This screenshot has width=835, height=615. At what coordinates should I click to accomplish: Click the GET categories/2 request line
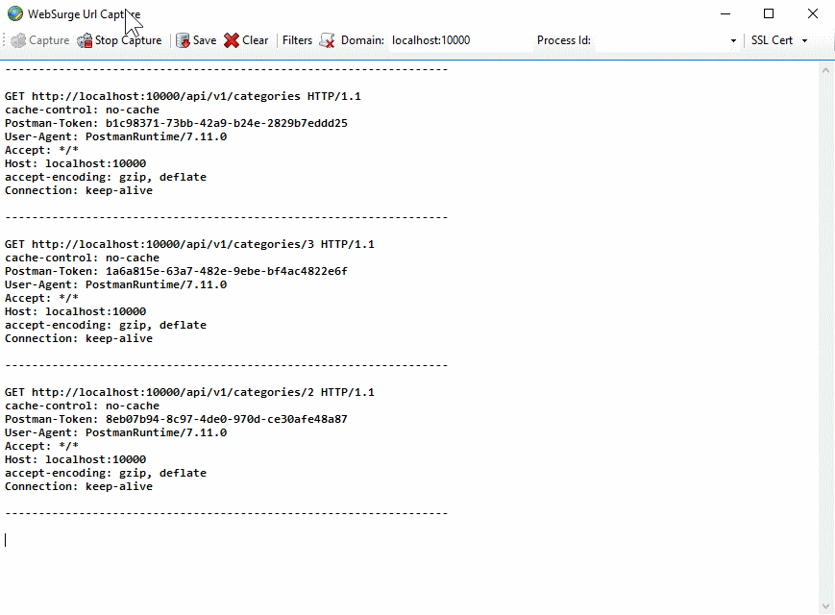pyautogui.click(x=189, y=392)
